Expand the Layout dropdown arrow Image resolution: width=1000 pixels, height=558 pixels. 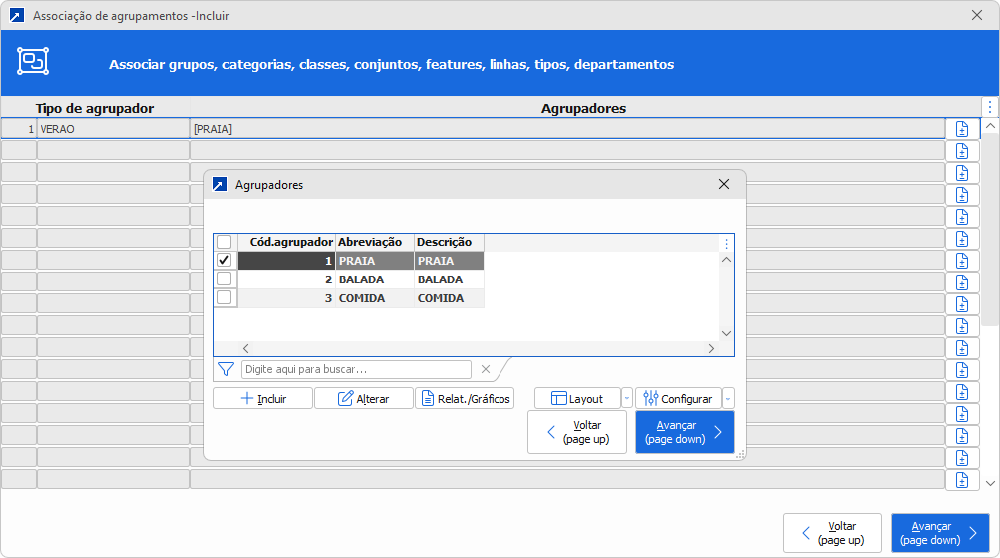(x=627, y=398)
